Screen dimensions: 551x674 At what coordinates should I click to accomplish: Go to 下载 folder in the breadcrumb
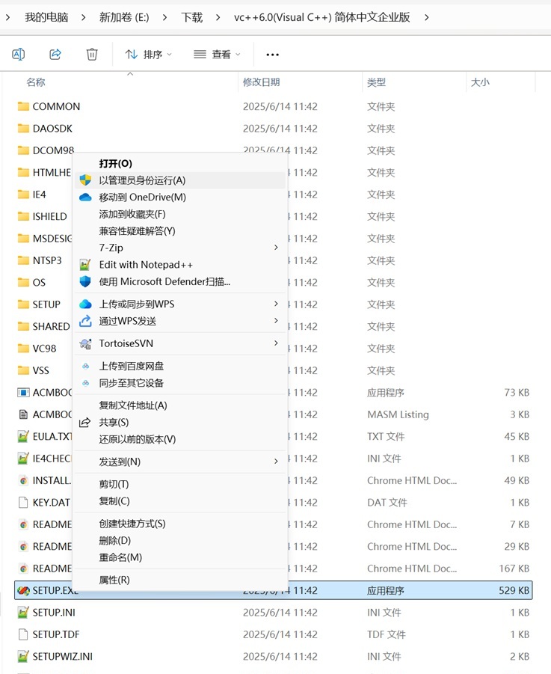191,18
